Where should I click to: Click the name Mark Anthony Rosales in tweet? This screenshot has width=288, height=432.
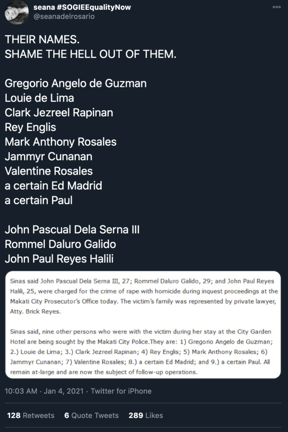coord(61,142)
